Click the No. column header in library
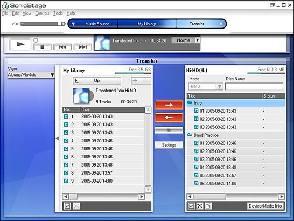 point(72,109)
